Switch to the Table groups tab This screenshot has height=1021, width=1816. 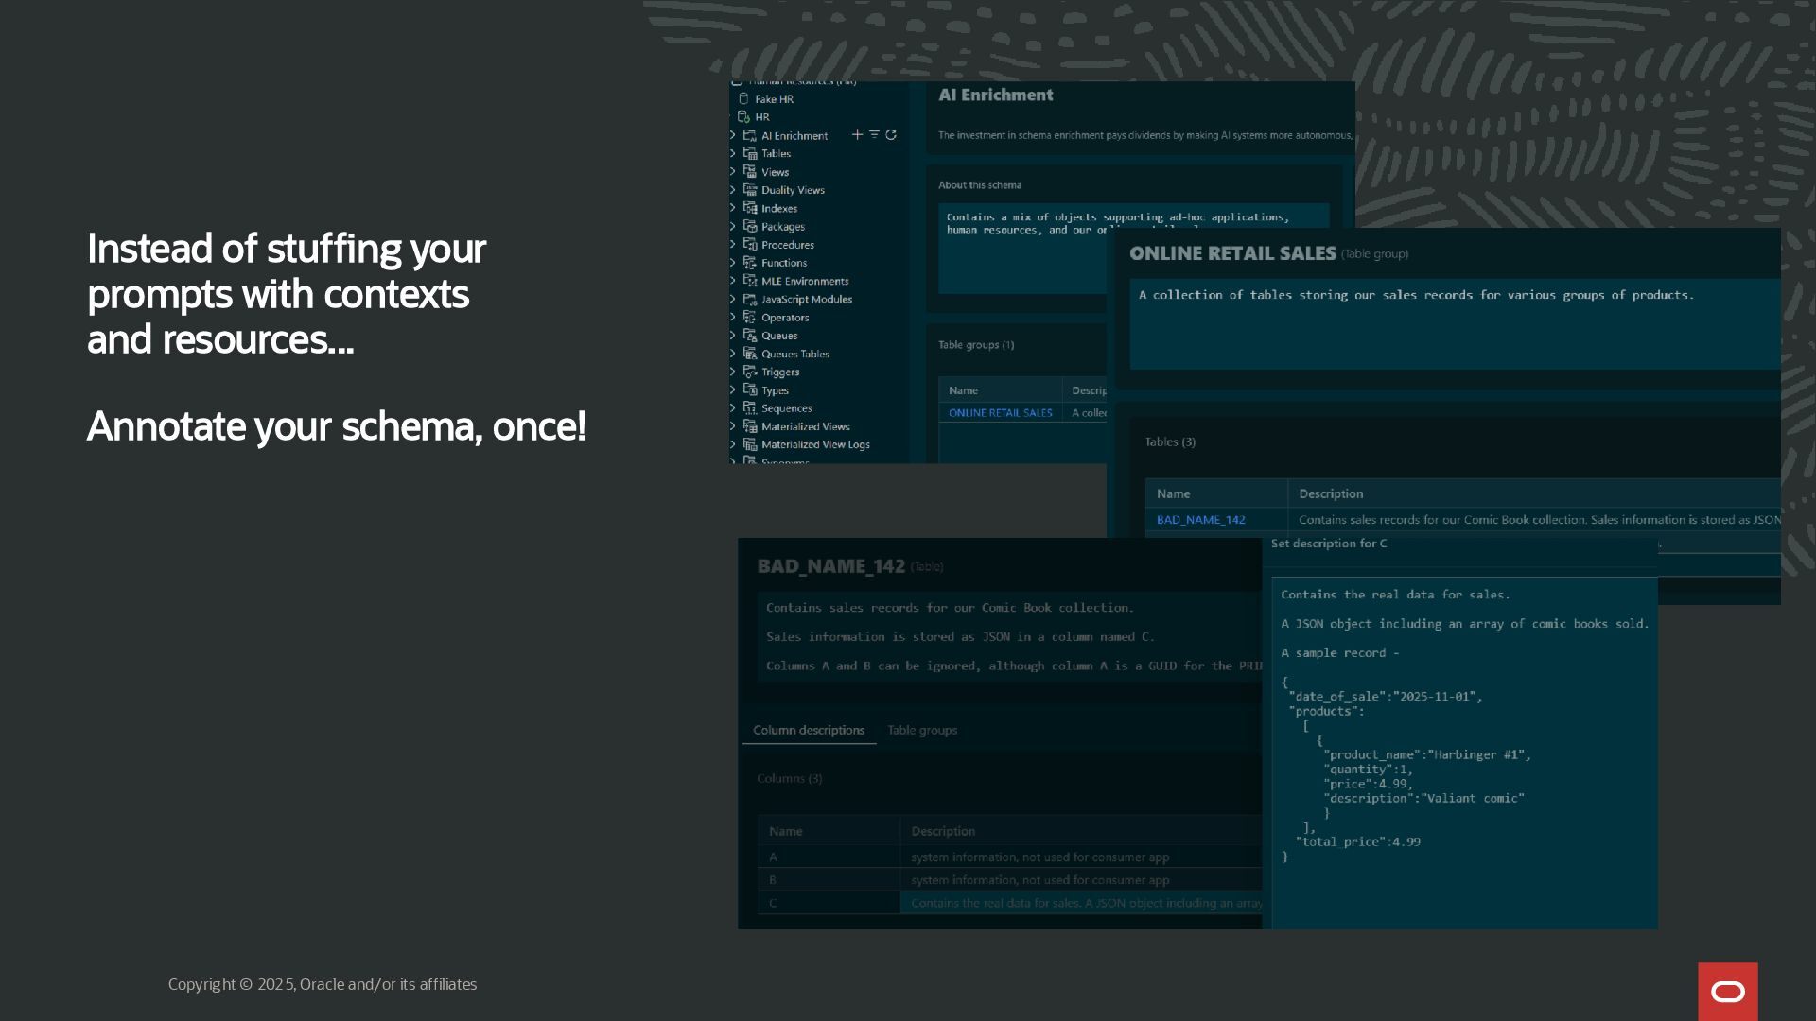(922, 731)
